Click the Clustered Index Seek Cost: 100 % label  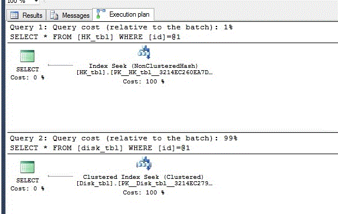(x=143, y=193)
